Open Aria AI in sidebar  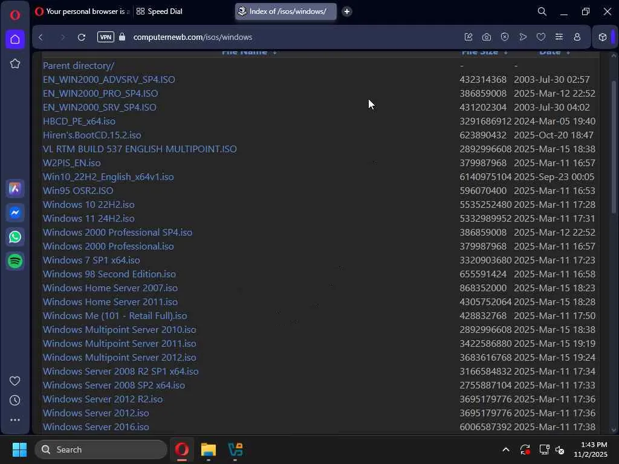[x=15, y=188]
